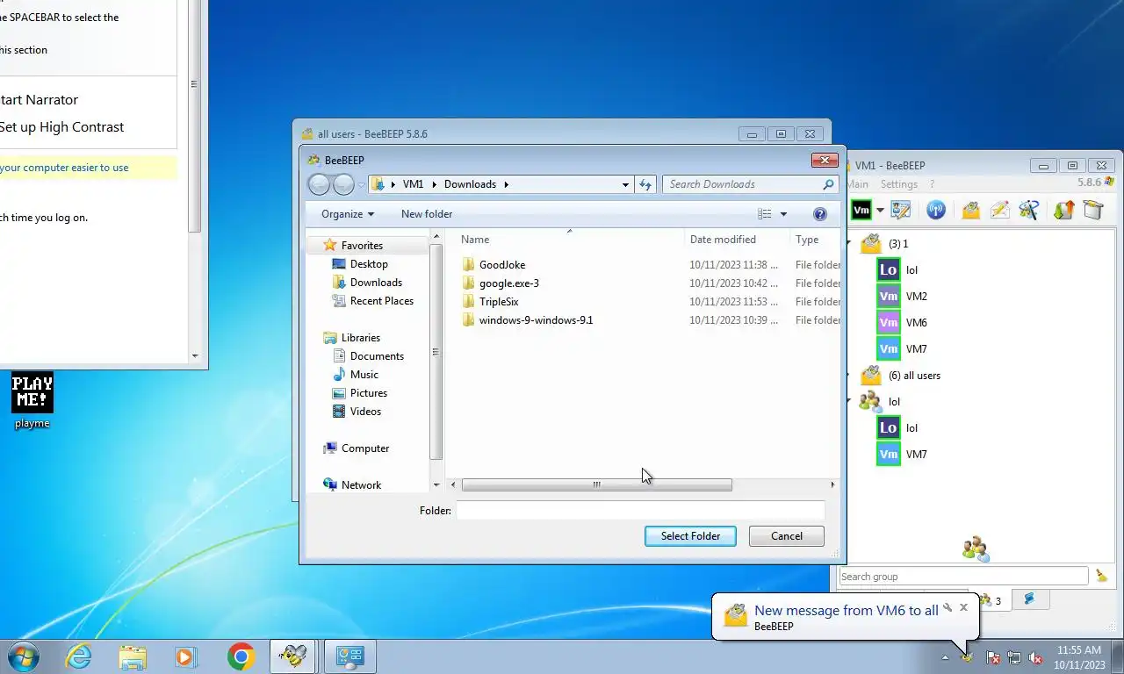Click VM1 in the address breadcrumb
Viewport: 1124px width, 674px height.
click(x=413, y=184)
